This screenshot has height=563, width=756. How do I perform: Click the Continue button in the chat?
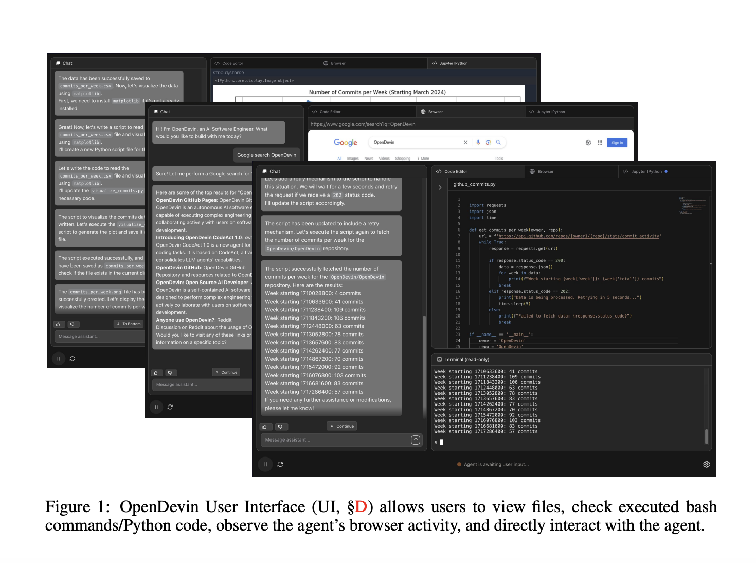pos(341,426)
